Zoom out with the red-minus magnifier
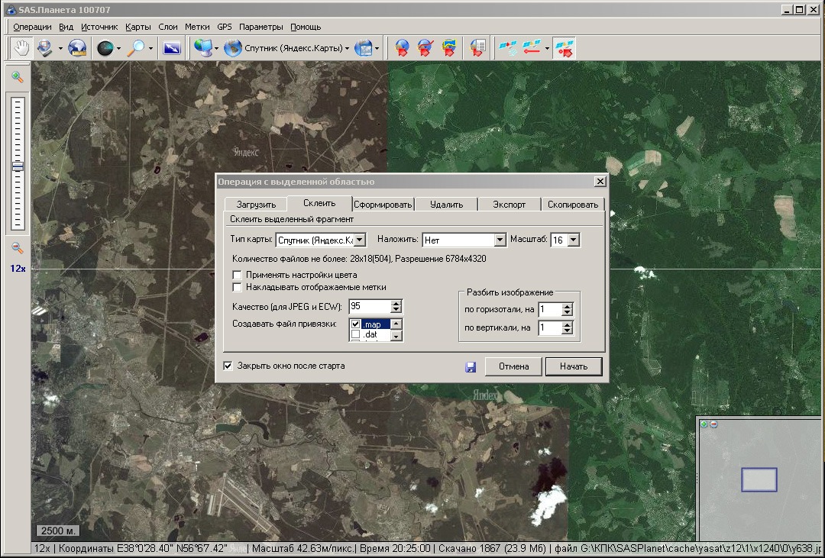This screenshot has width=825, height=558. tap(18, 248)
